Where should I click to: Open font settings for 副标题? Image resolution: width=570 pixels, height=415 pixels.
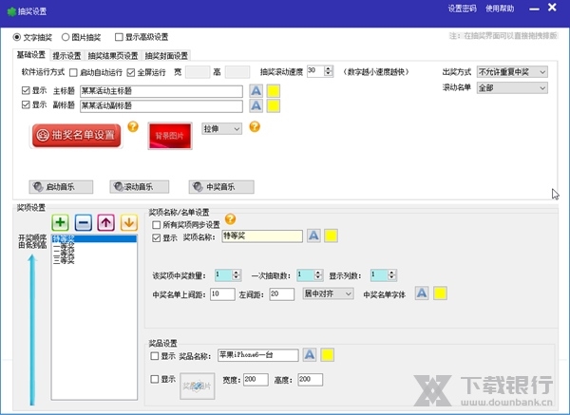[x=256, y=105]
